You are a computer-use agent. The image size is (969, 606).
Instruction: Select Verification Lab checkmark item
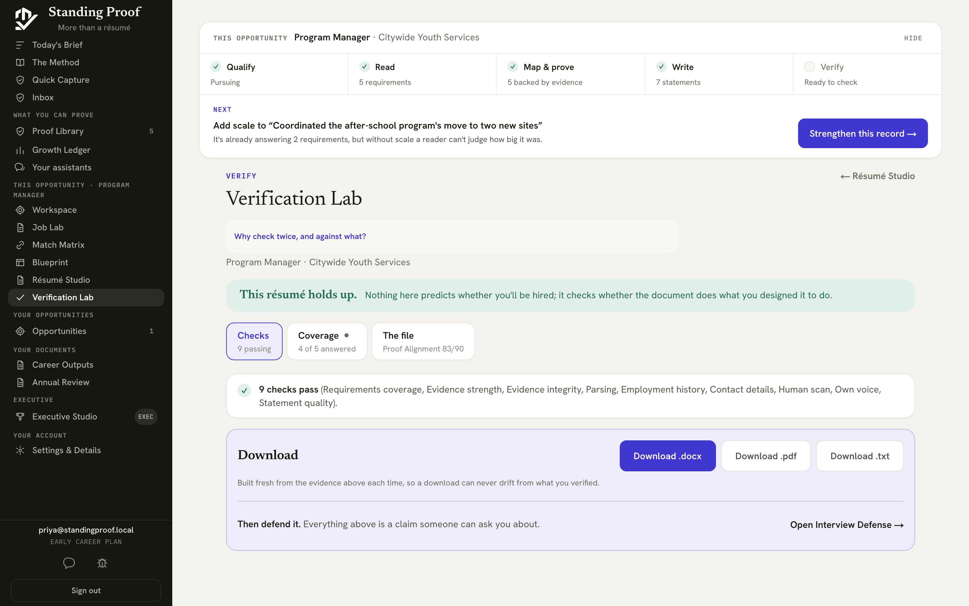click(86, 297)
